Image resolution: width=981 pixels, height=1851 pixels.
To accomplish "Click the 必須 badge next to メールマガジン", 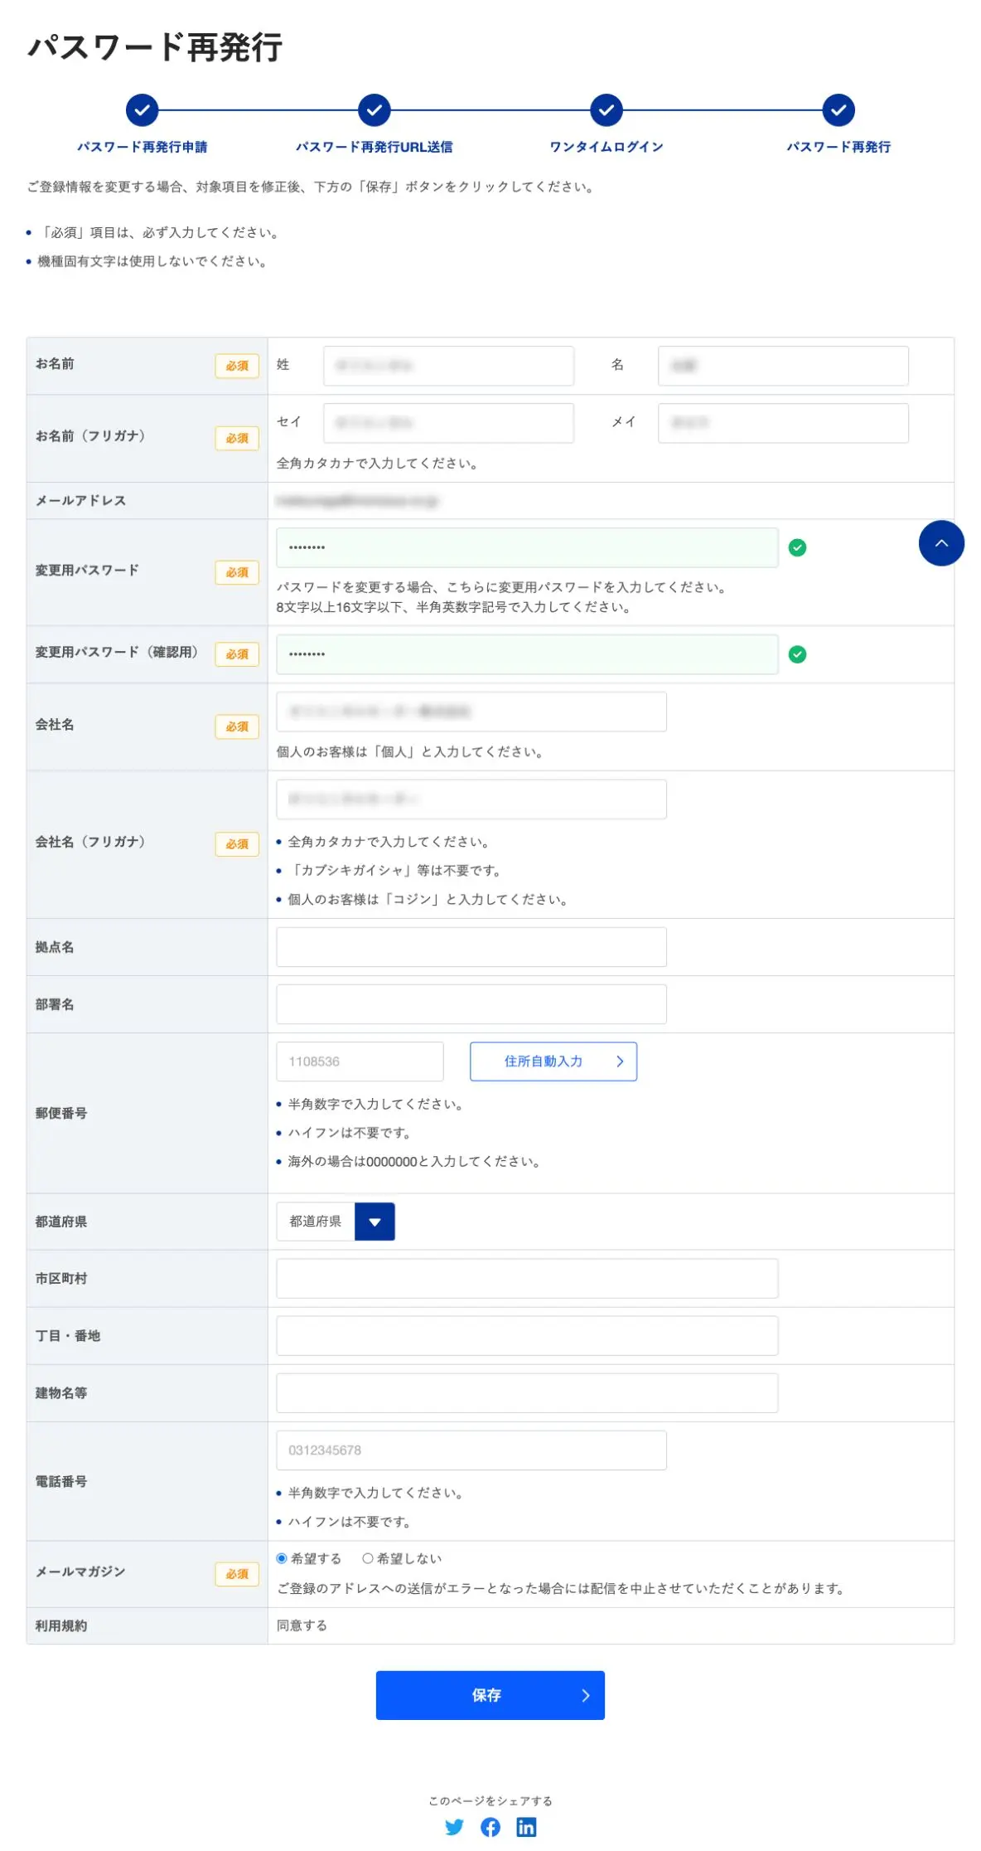I will [237, 1574].
